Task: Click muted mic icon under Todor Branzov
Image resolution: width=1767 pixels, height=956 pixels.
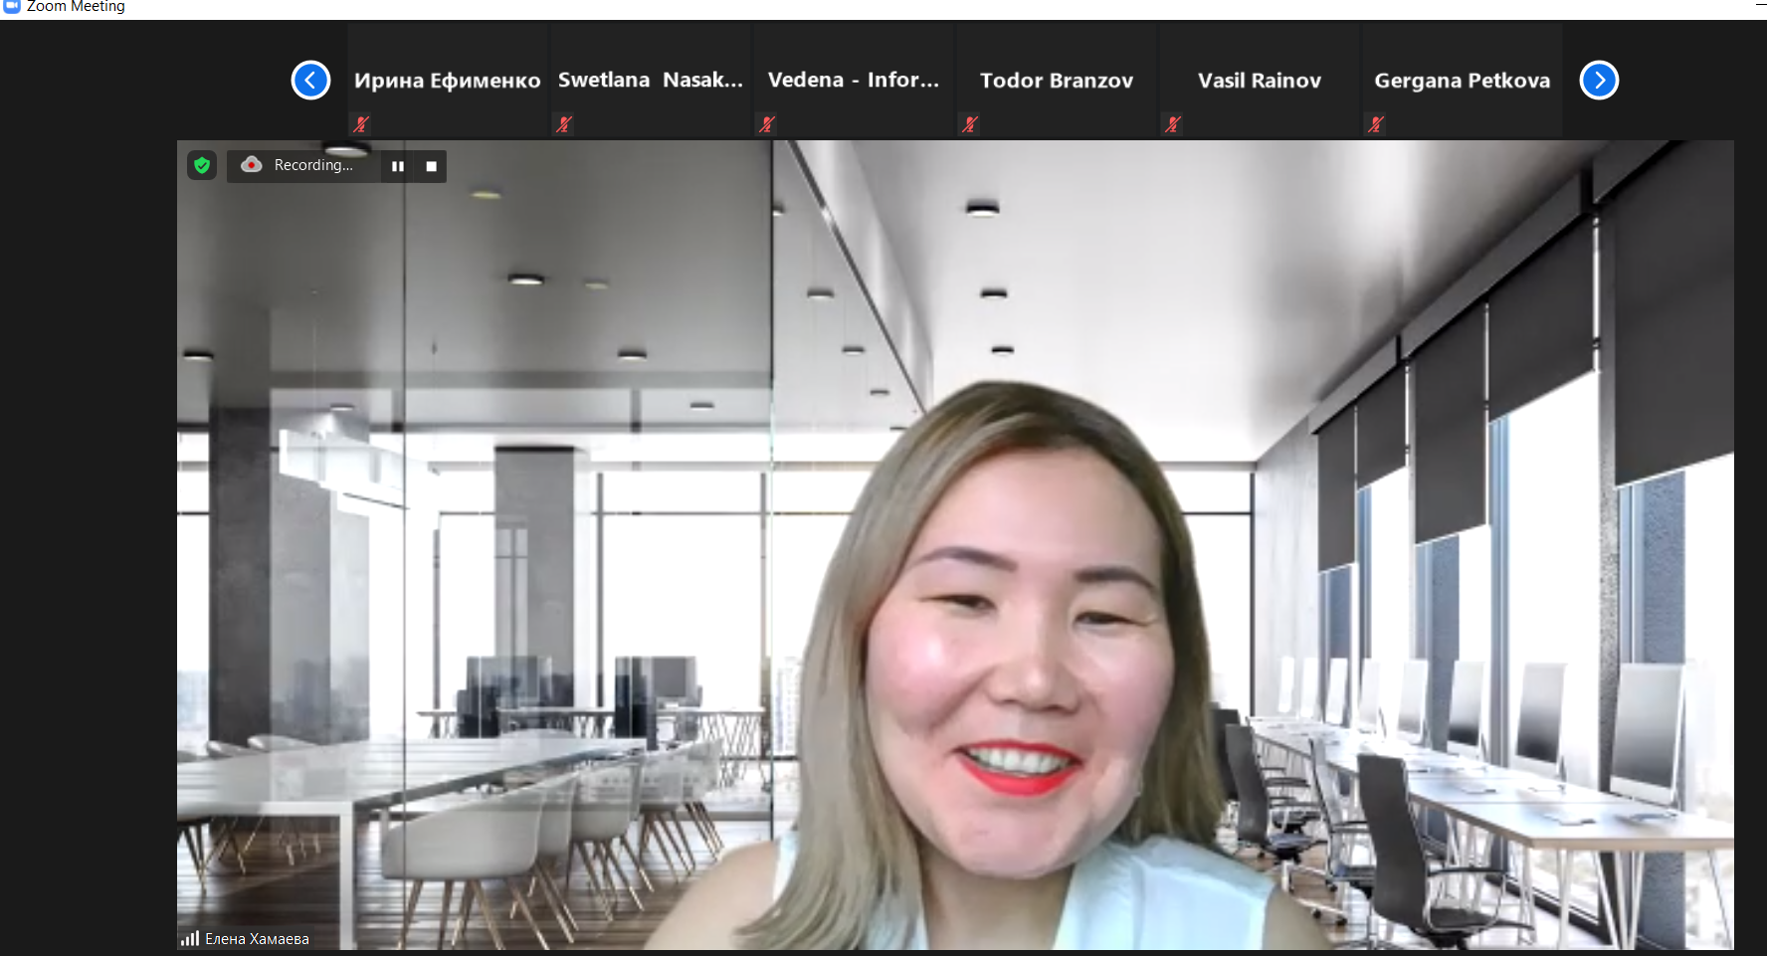Action: [970, 124]
